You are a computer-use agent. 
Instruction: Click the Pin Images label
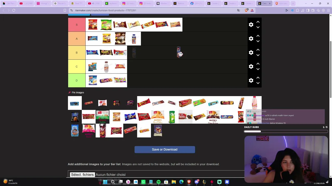(78, 92)
